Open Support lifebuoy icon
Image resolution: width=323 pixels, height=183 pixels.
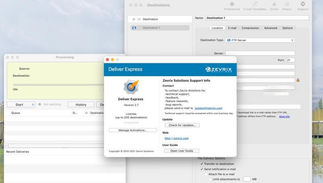(302, 4)
